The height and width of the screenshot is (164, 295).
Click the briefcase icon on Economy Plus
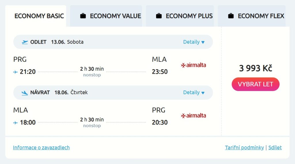pyautogui.click(x=159, y=16)
